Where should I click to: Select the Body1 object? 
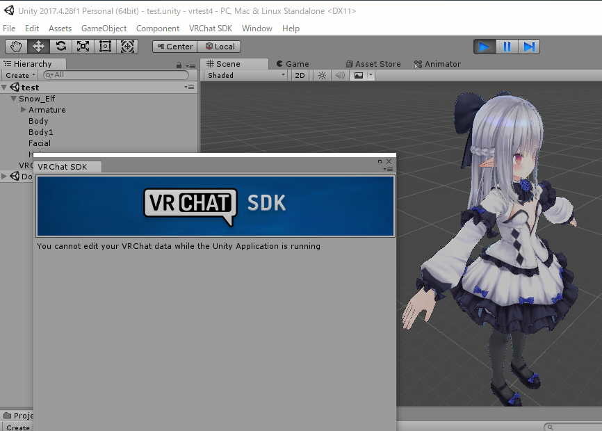(41, 132)
